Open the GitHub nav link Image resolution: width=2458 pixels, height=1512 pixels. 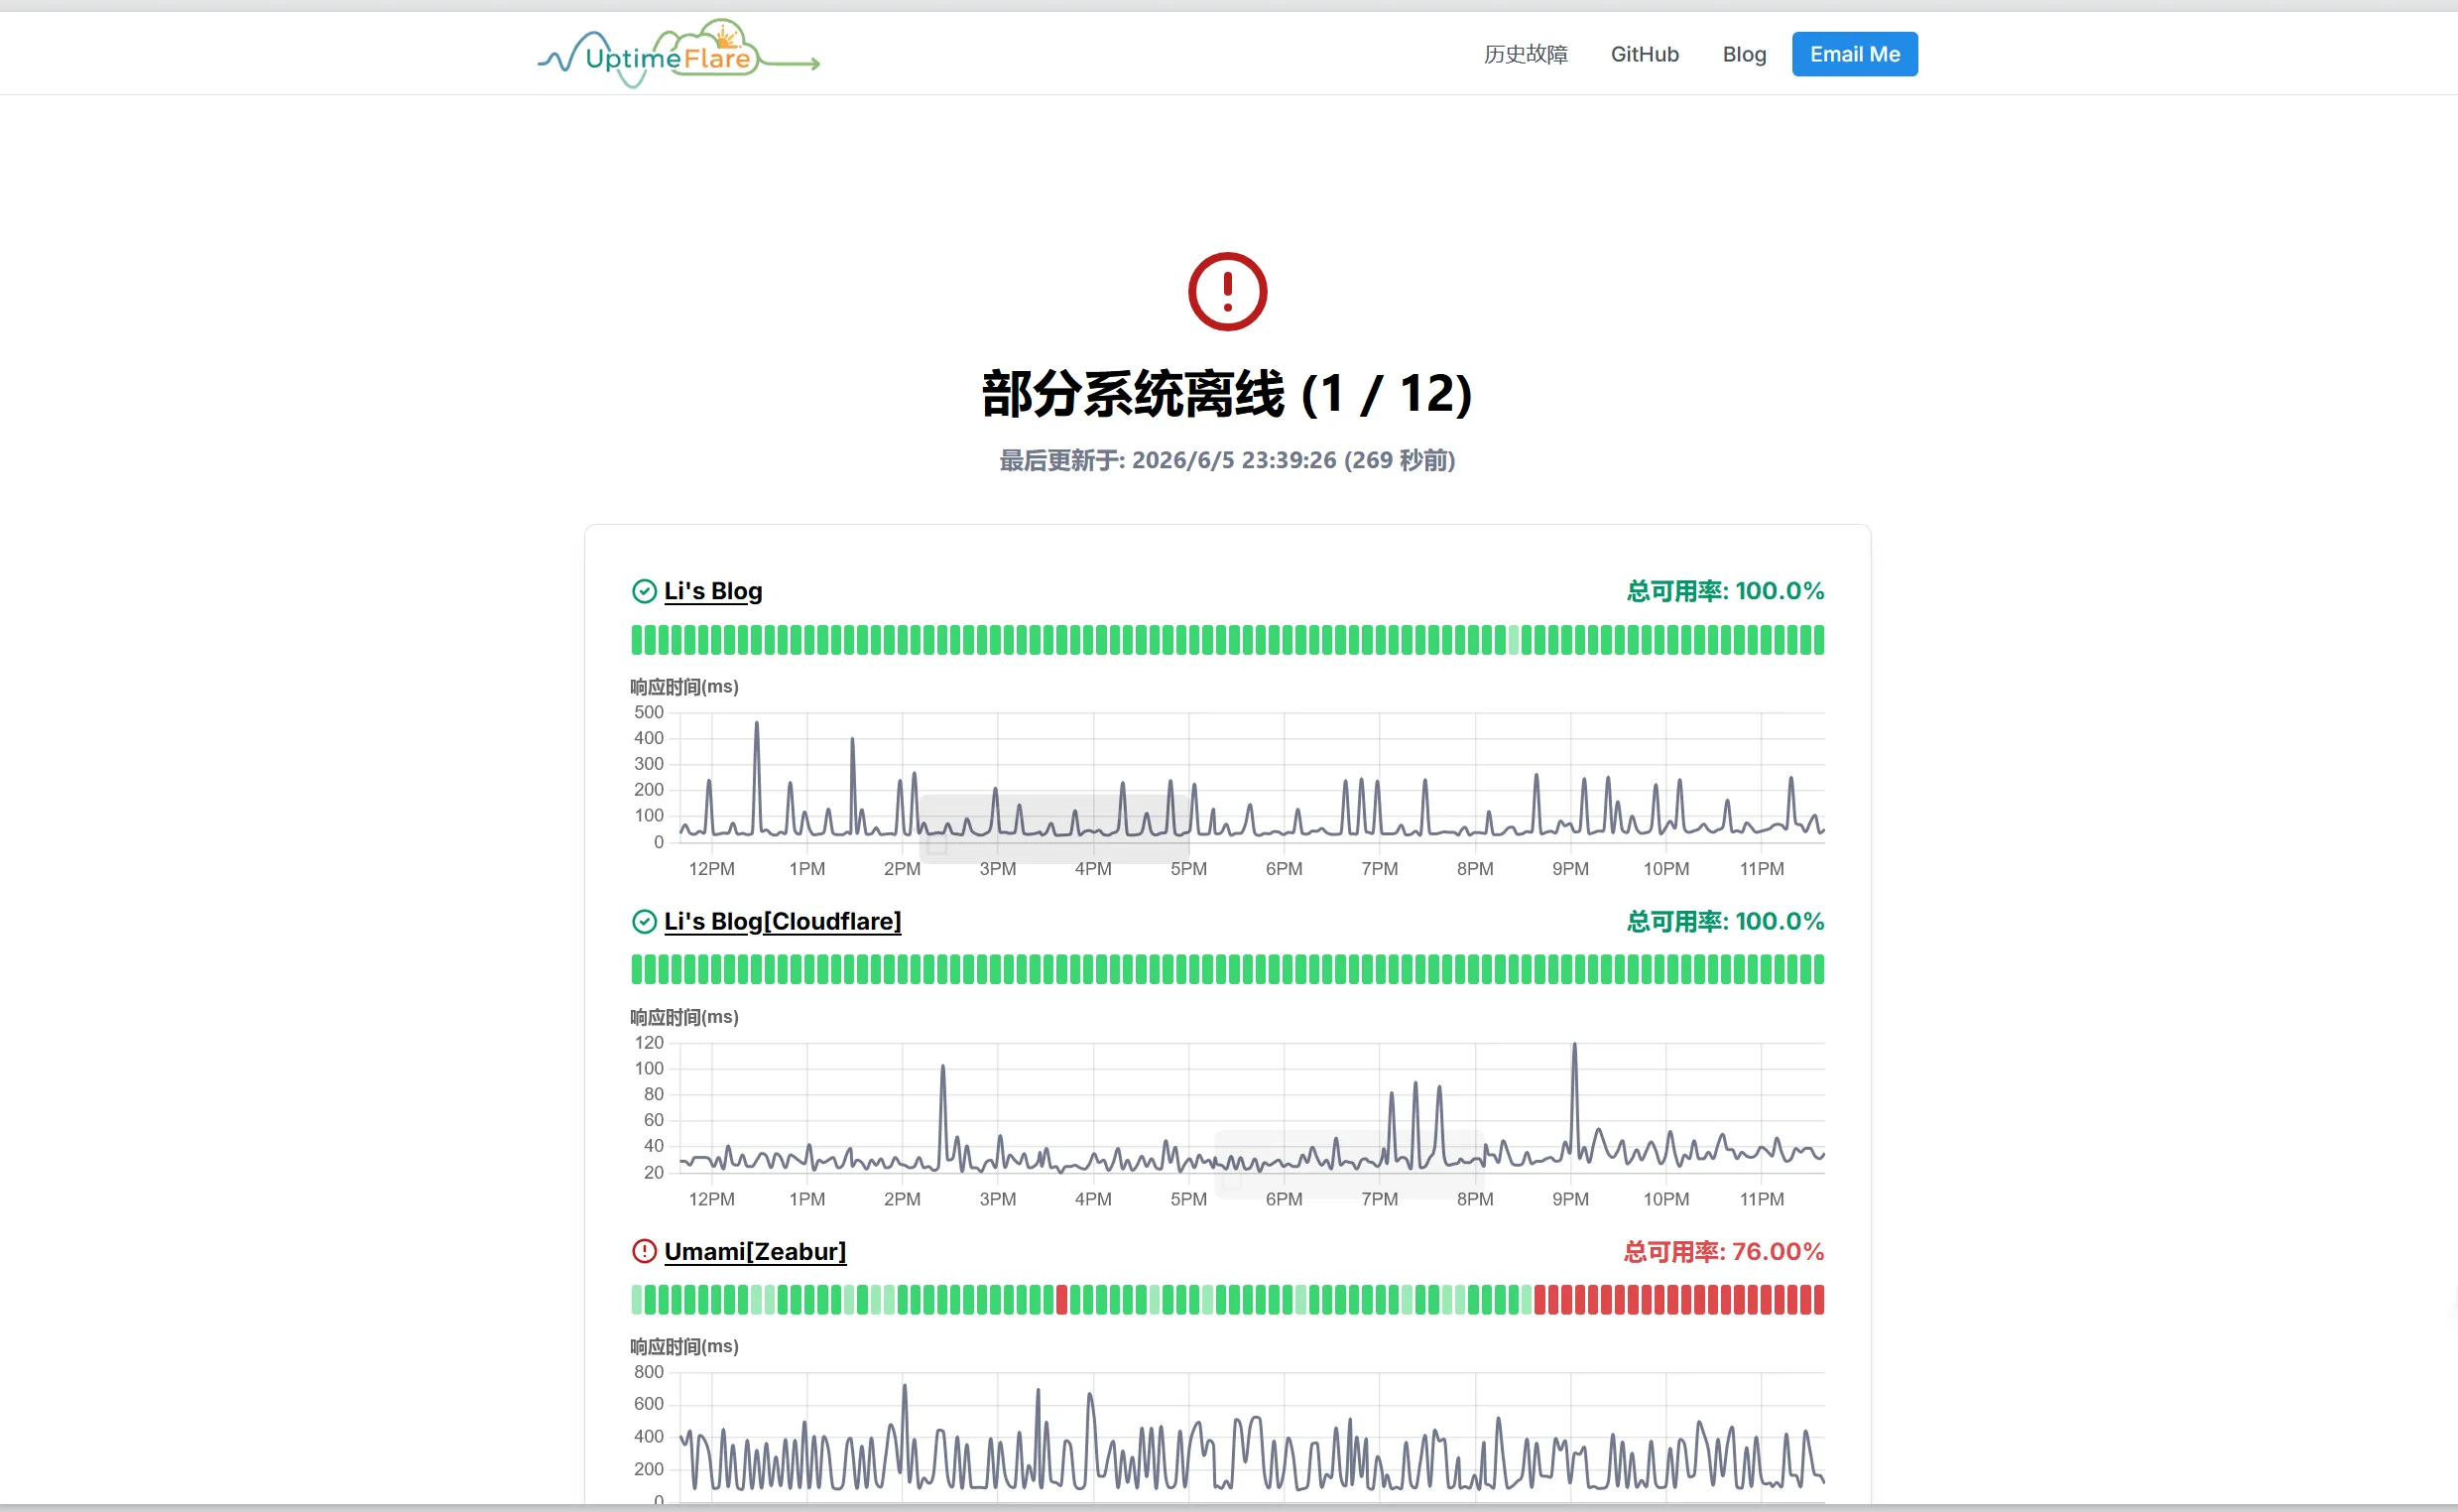tap(1645, 54)
